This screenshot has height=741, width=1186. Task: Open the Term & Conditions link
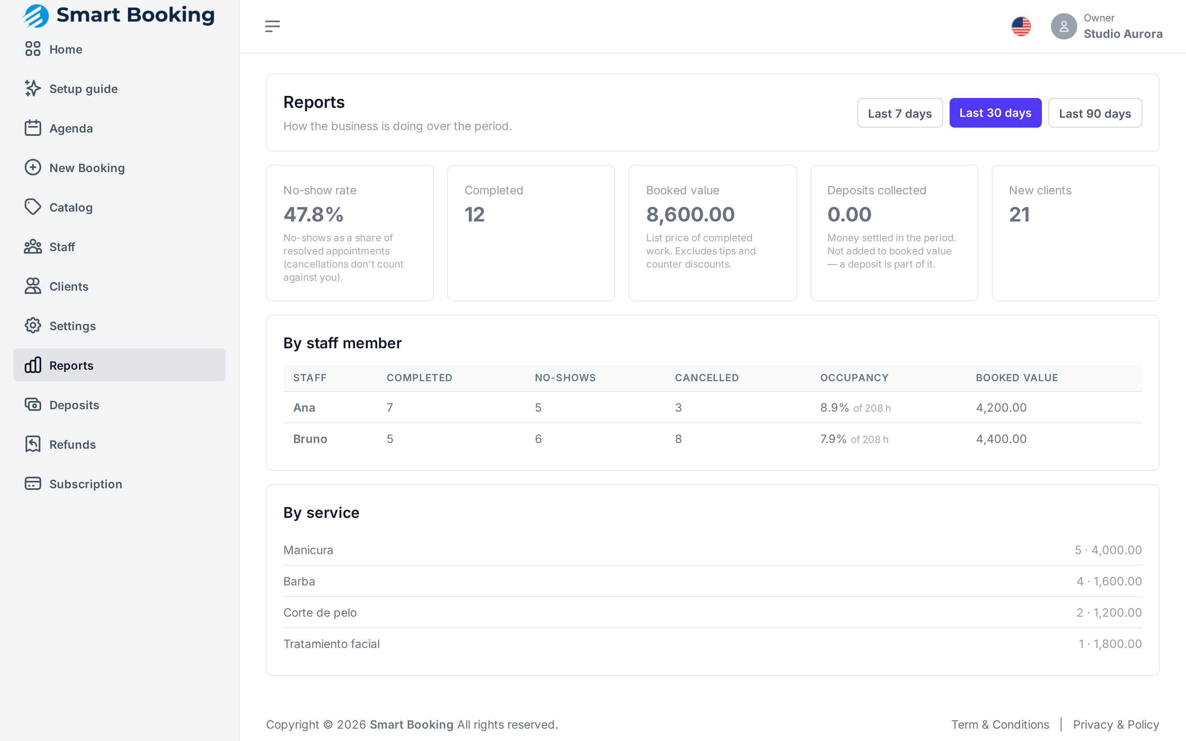[1000, 725]
